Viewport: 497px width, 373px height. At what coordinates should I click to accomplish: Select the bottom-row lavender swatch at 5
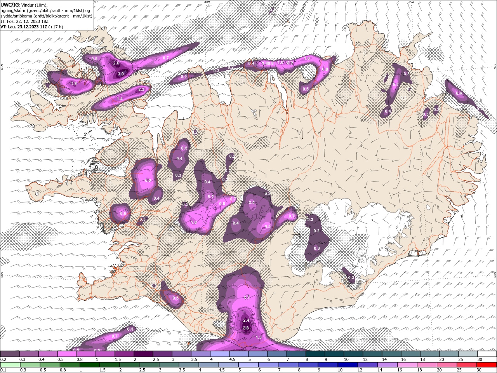point(248,365)
